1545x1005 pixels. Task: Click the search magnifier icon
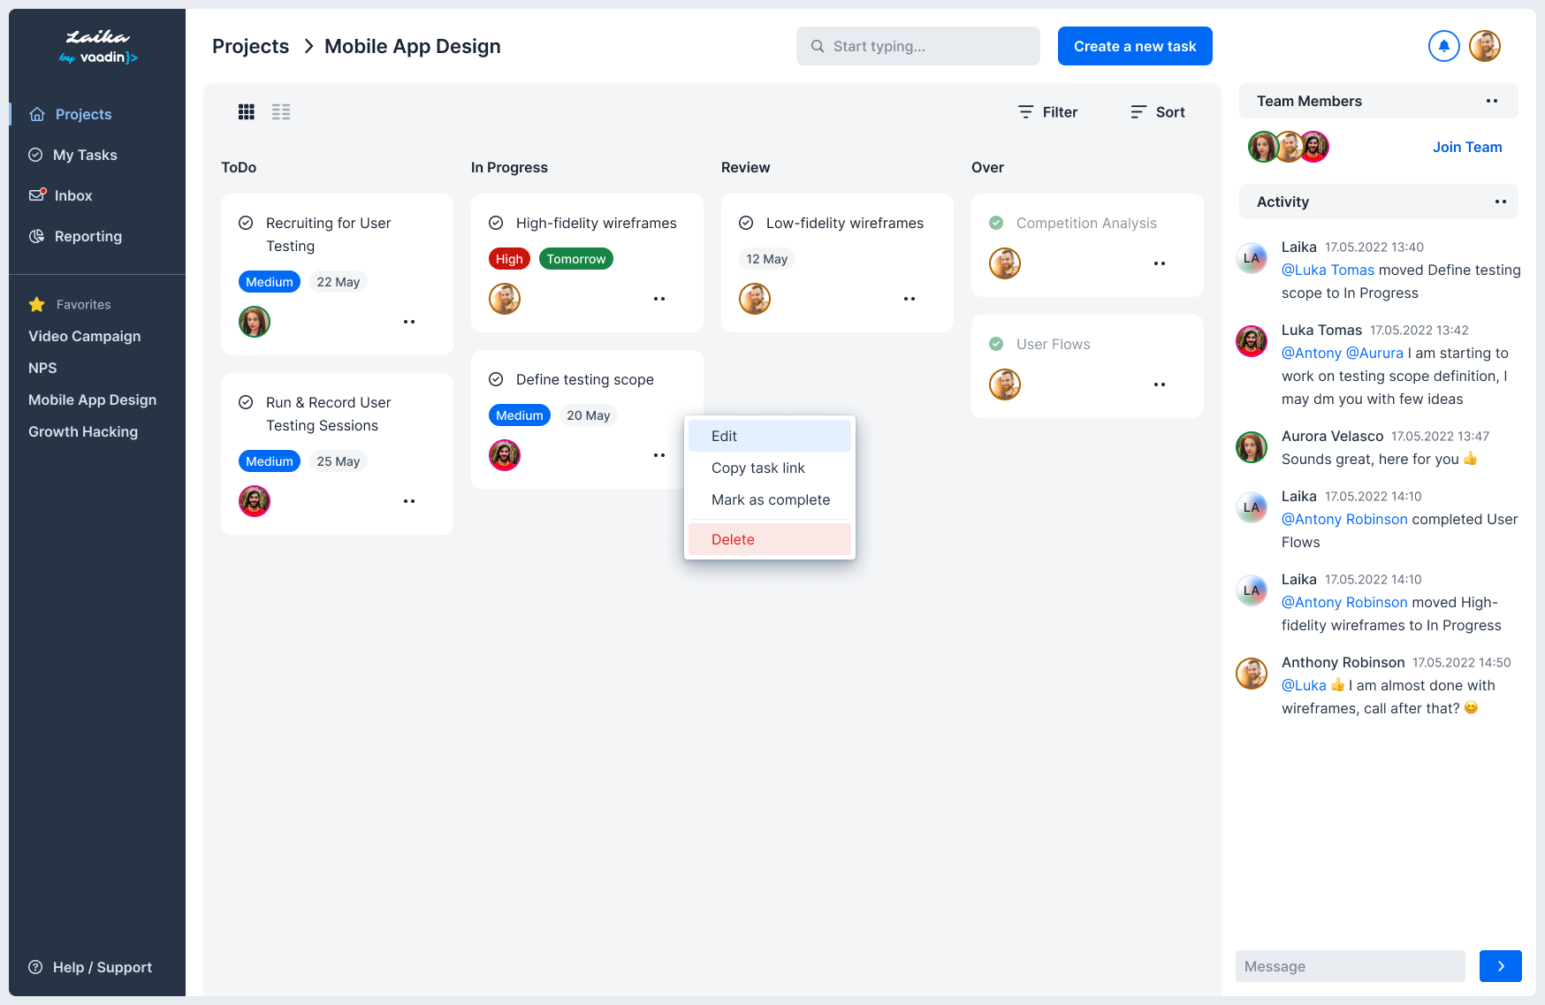817,45
